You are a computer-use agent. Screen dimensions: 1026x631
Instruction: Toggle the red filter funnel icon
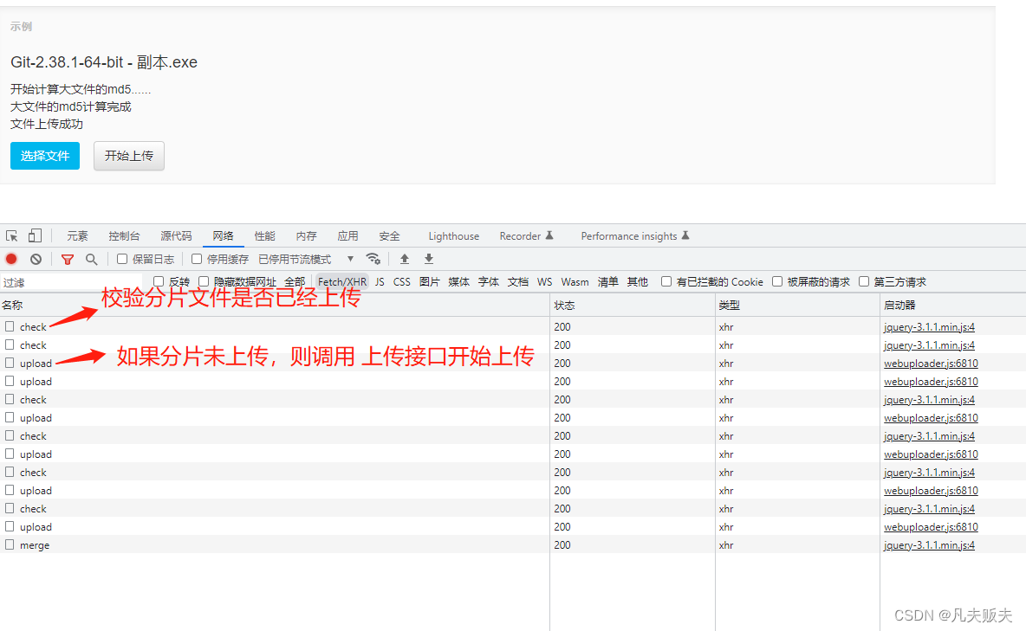pyautogui.click(x=67, y=259)
